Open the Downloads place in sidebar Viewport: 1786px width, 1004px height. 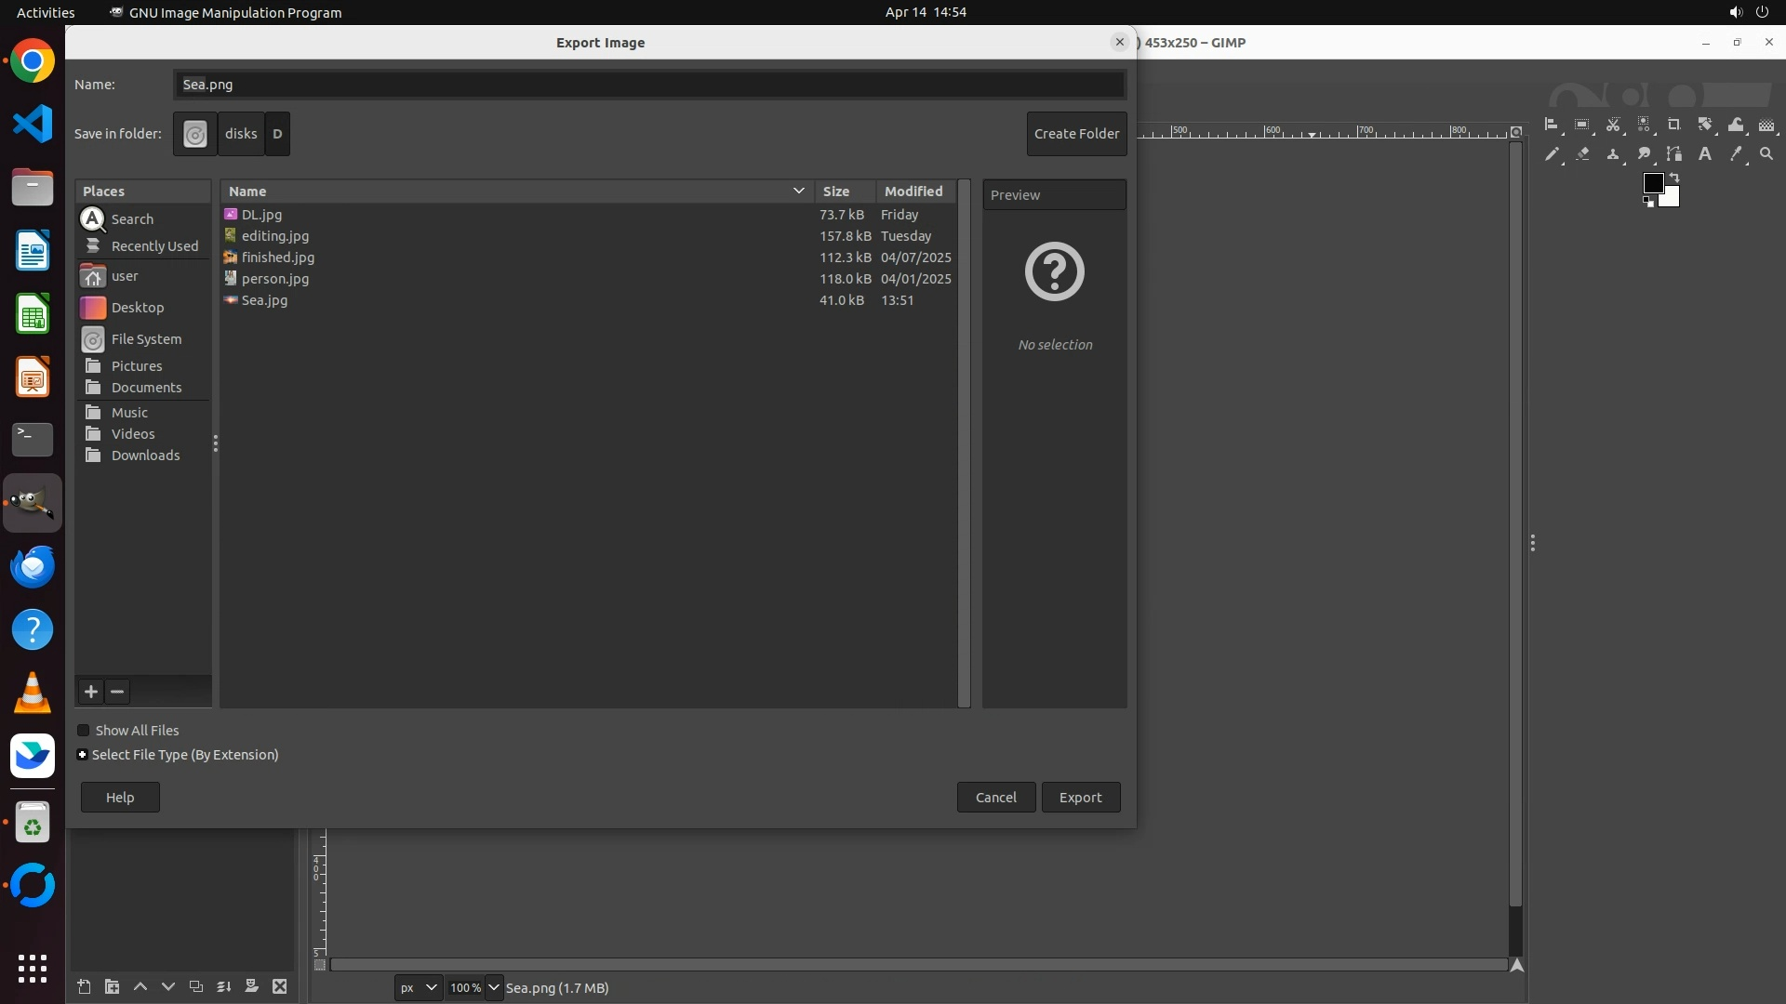point(145,456)
